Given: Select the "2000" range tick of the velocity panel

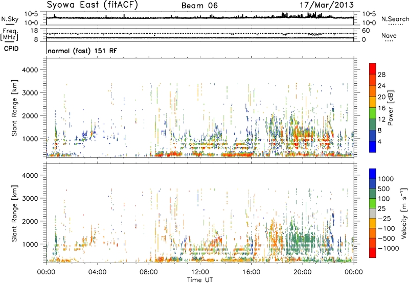Looking at the screenshot, I should (30, 221).
